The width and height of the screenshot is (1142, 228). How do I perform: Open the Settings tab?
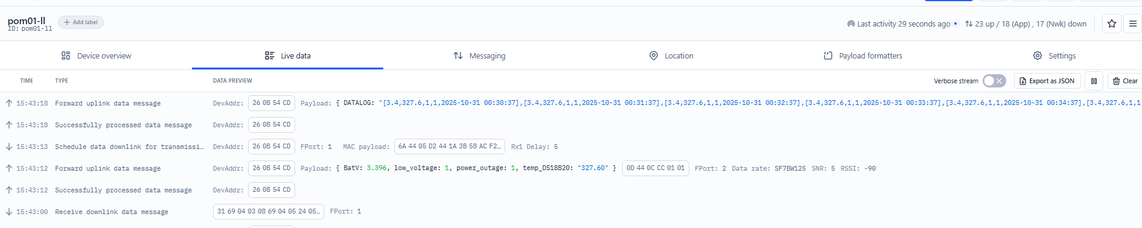click(x=1054, y=55)
